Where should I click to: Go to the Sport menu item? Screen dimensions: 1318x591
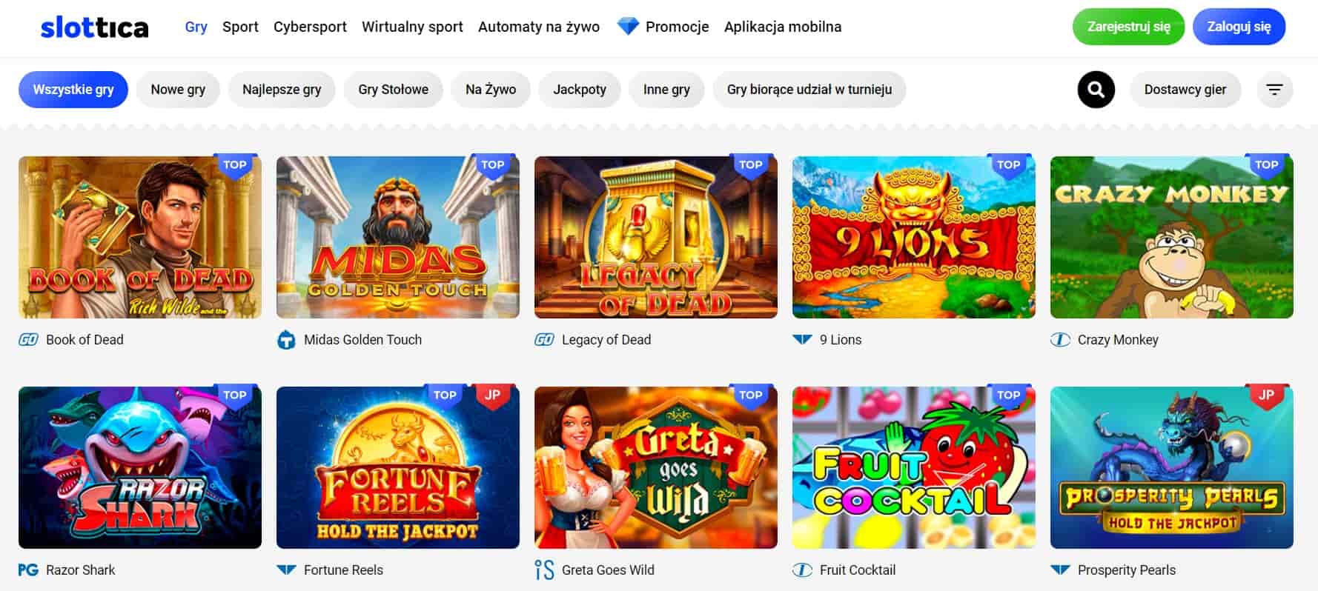240,27
